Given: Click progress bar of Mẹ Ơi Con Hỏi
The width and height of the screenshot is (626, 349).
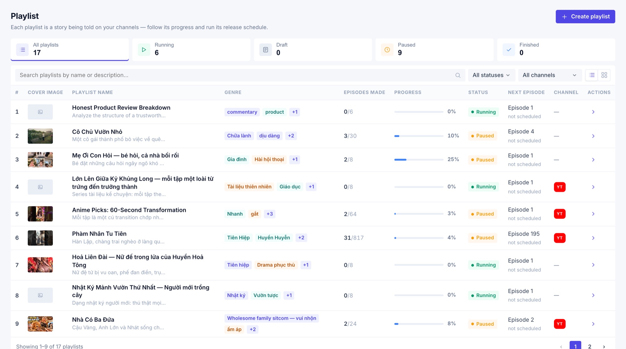Looking at the screenshot, I should [x=419, y=160].
